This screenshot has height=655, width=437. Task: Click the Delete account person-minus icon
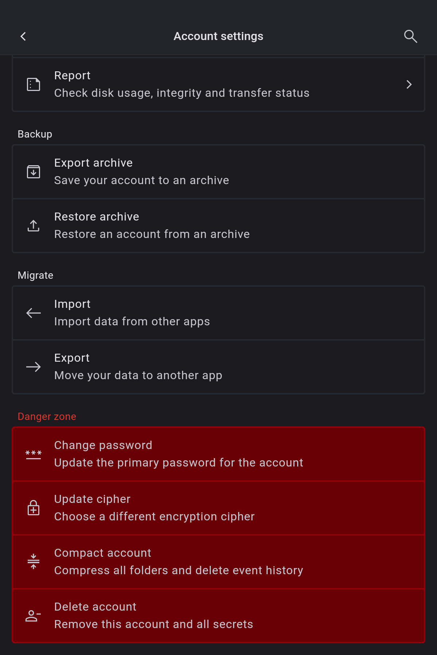(x=34, y=616)
